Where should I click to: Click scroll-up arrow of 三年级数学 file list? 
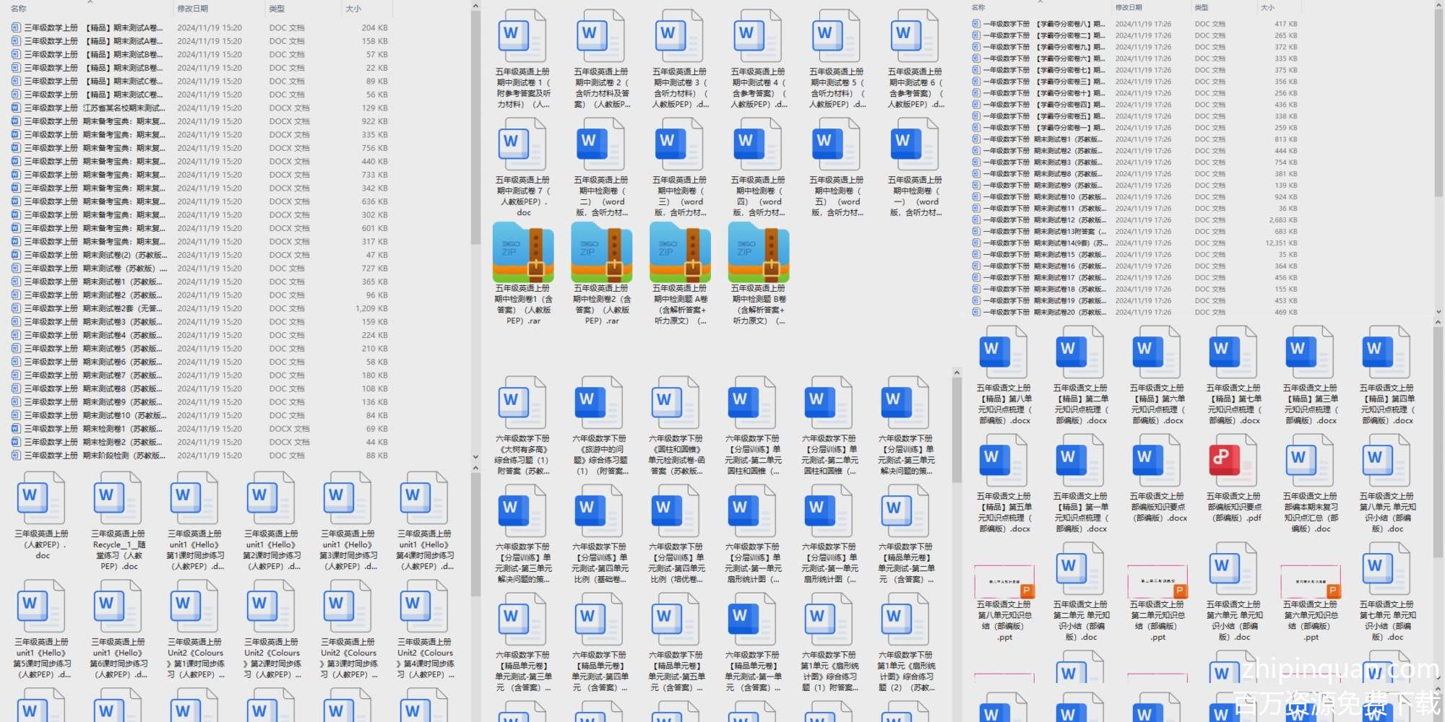[x=475, y=6]
